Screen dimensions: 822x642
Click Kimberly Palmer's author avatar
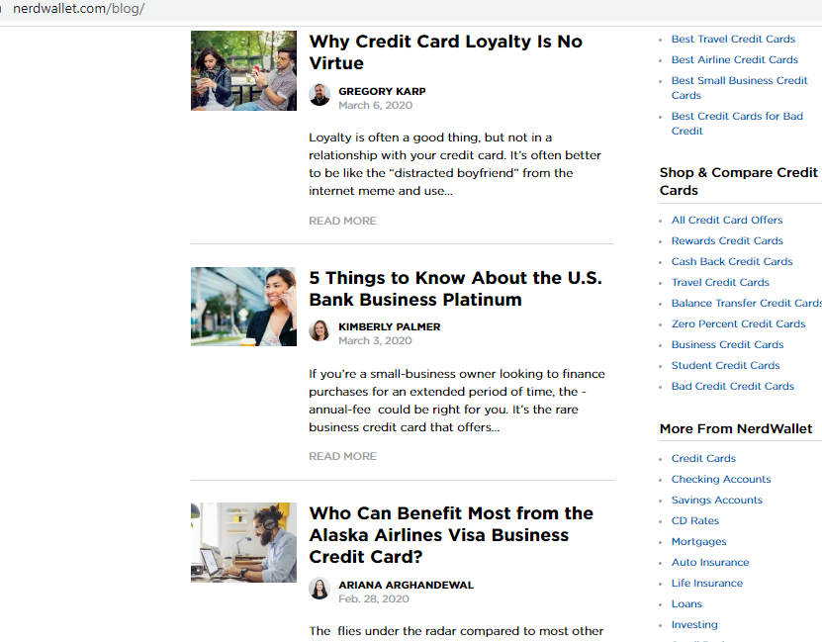pos(320,330)
